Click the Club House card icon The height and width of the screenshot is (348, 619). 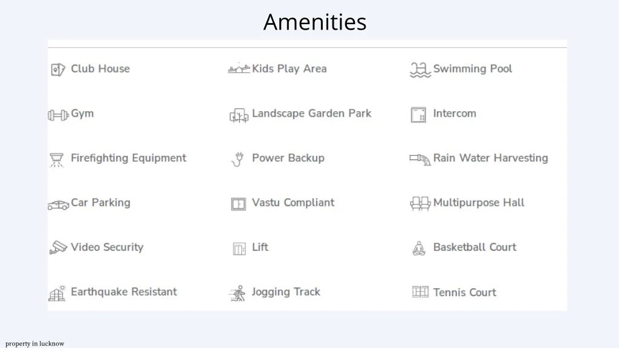point(57,69)
